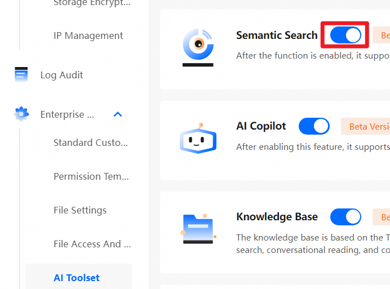Open the Log Audit menu
The height and width of the screenshot is (289, 390).
coord(61,75)
